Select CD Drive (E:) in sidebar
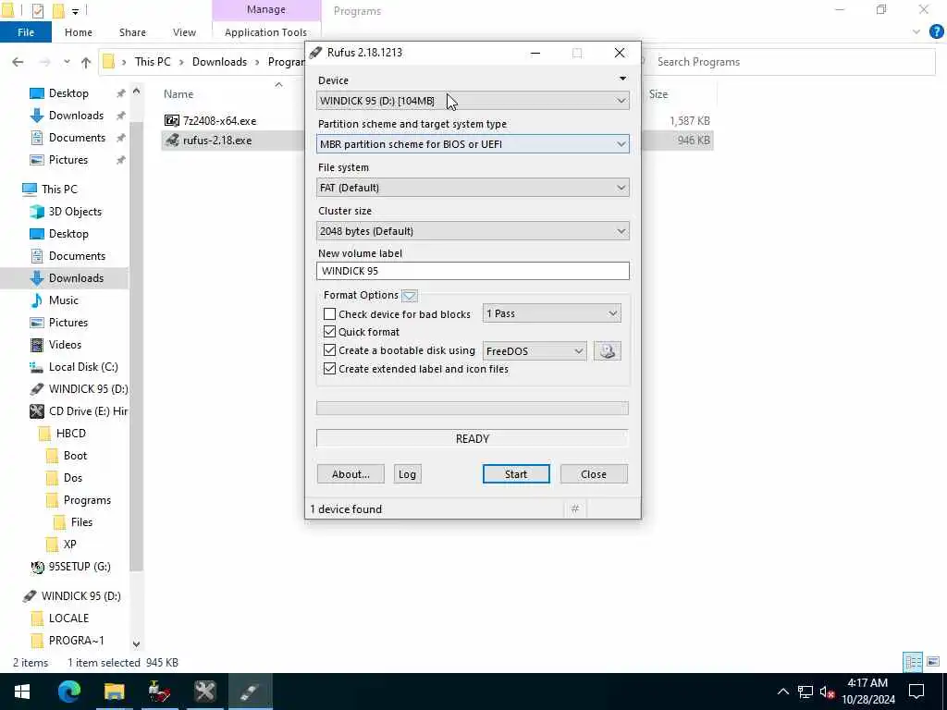Image resolution: width=947 pixels, height=710 pixels. click(88, 411)
